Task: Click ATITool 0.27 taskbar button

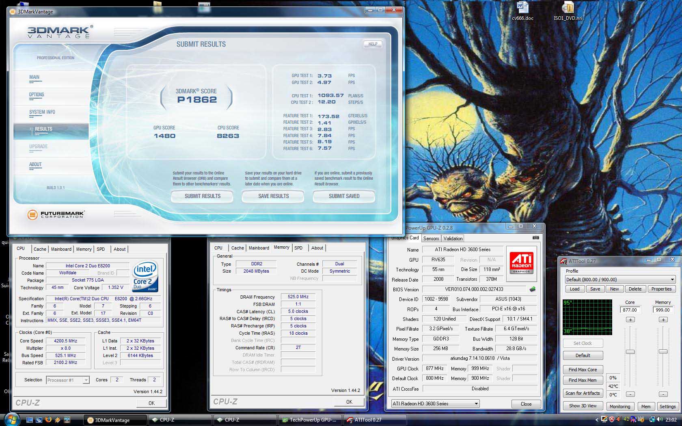Action: tap(375, 420)
